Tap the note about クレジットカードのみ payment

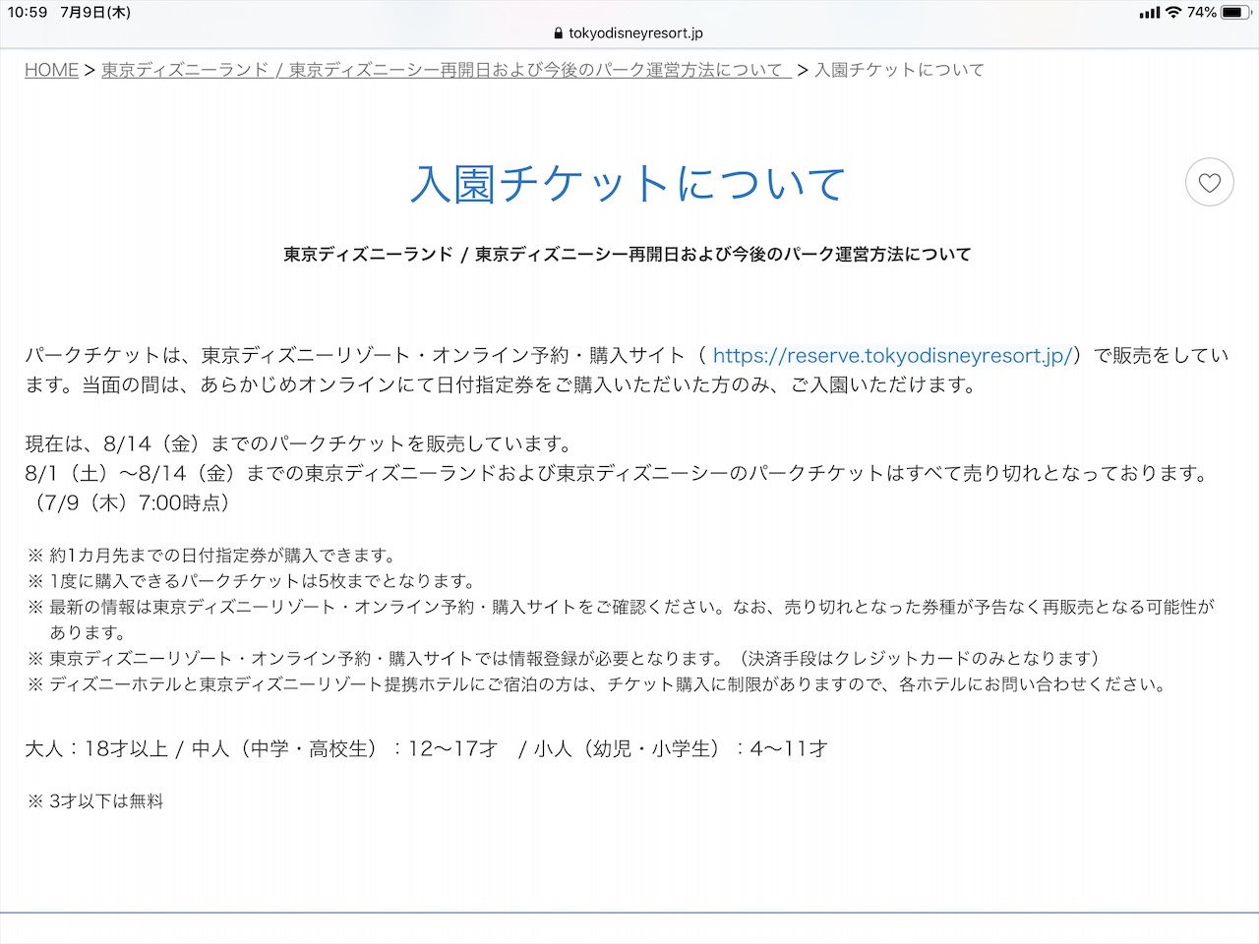pyautogui.click(x=564, y=658)
